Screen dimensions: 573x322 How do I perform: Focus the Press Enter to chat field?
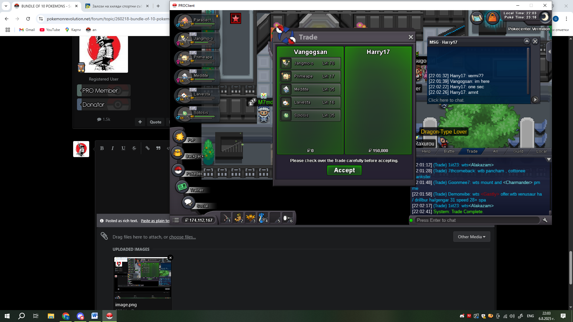[x=478, y=220]
